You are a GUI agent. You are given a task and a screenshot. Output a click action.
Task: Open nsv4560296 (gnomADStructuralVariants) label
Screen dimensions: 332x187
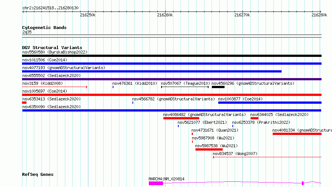tap(253, 83)
